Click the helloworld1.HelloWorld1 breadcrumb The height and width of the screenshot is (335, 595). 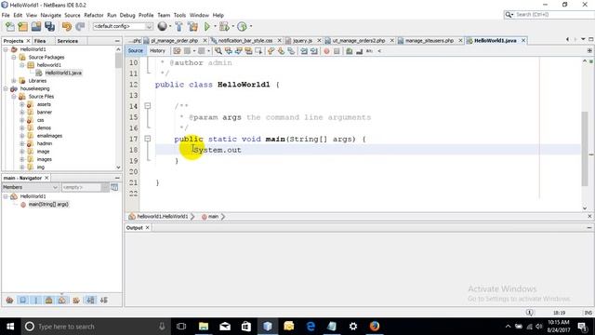coord(163,217)
